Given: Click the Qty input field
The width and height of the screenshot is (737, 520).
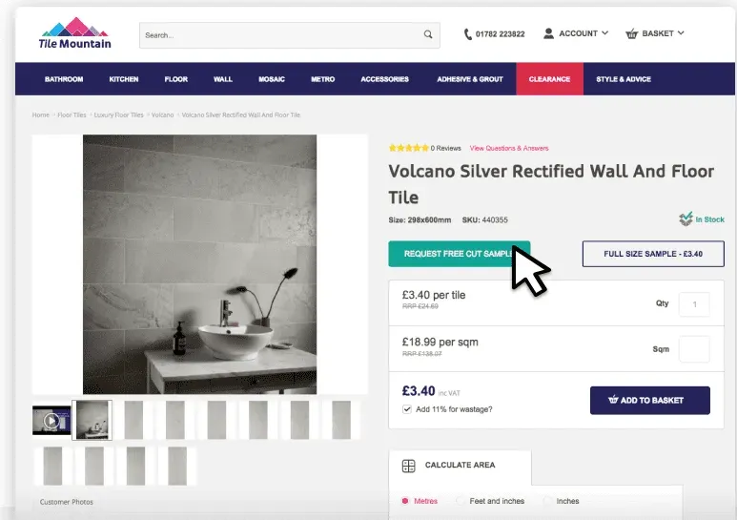Looking at the screenshot, I should (x=694, y=304).
